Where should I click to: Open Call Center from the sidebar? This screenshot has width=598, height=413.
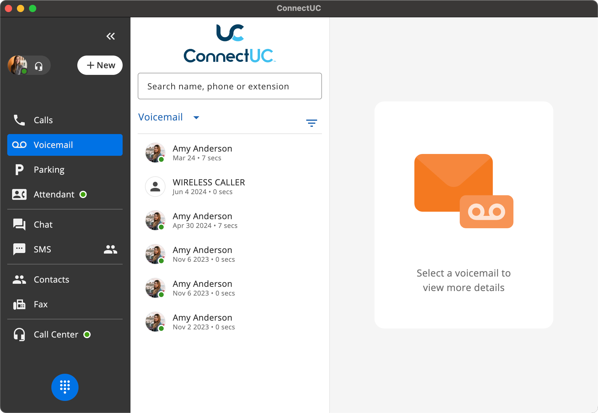click(56, 335)
